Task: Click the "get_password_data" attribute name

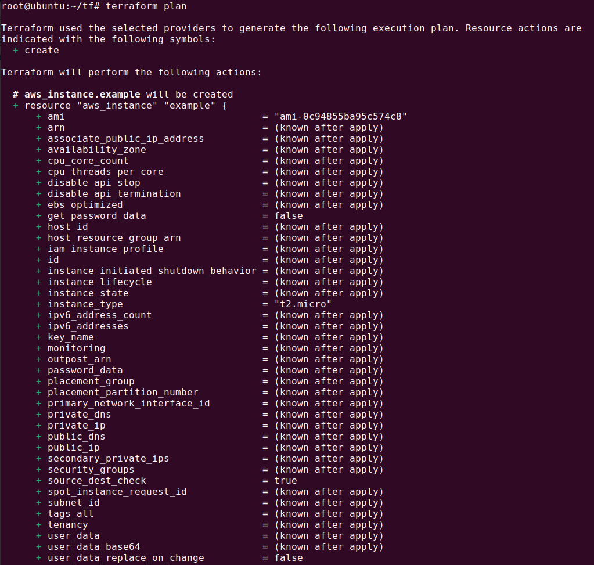Action: pos(96,216)
